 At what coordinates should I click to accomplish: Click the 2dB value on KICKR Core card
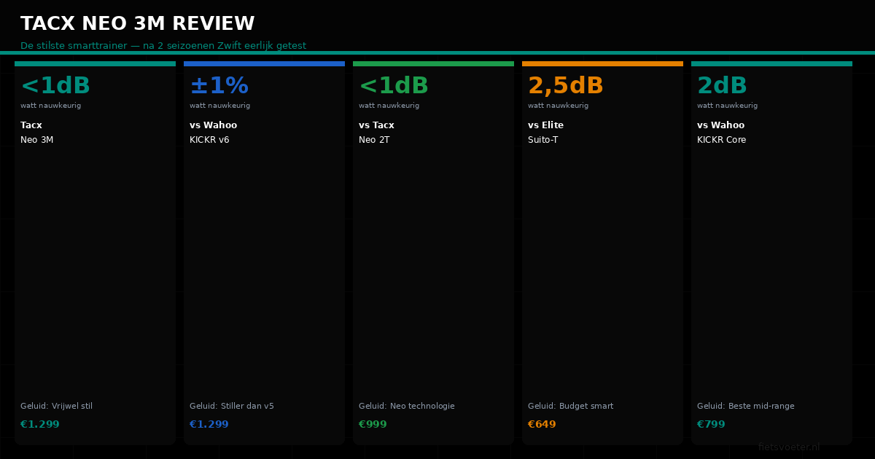tap(722, 86)
